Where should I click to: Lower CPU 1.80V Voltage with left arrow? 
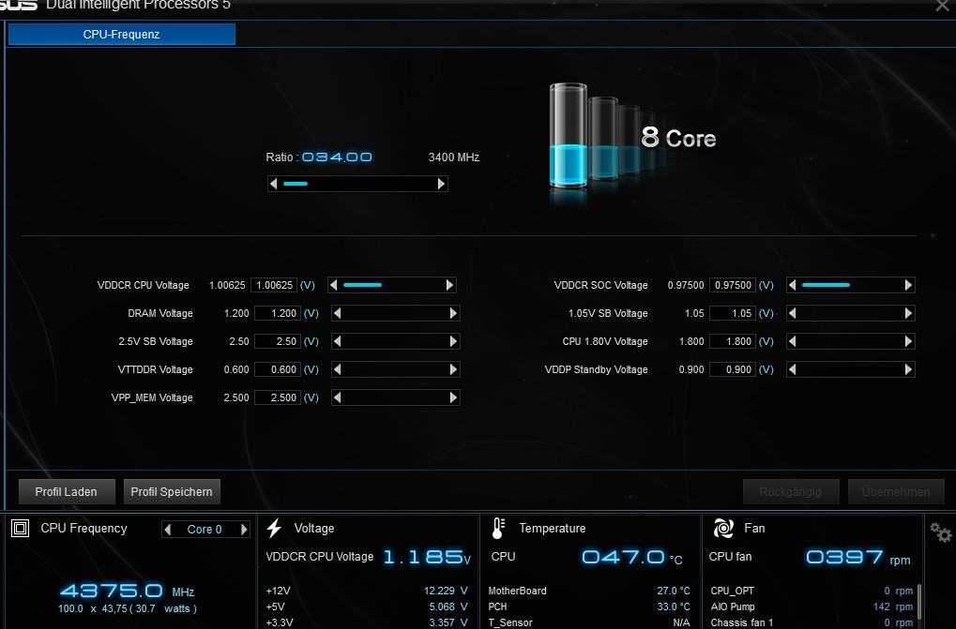[792, 341]
